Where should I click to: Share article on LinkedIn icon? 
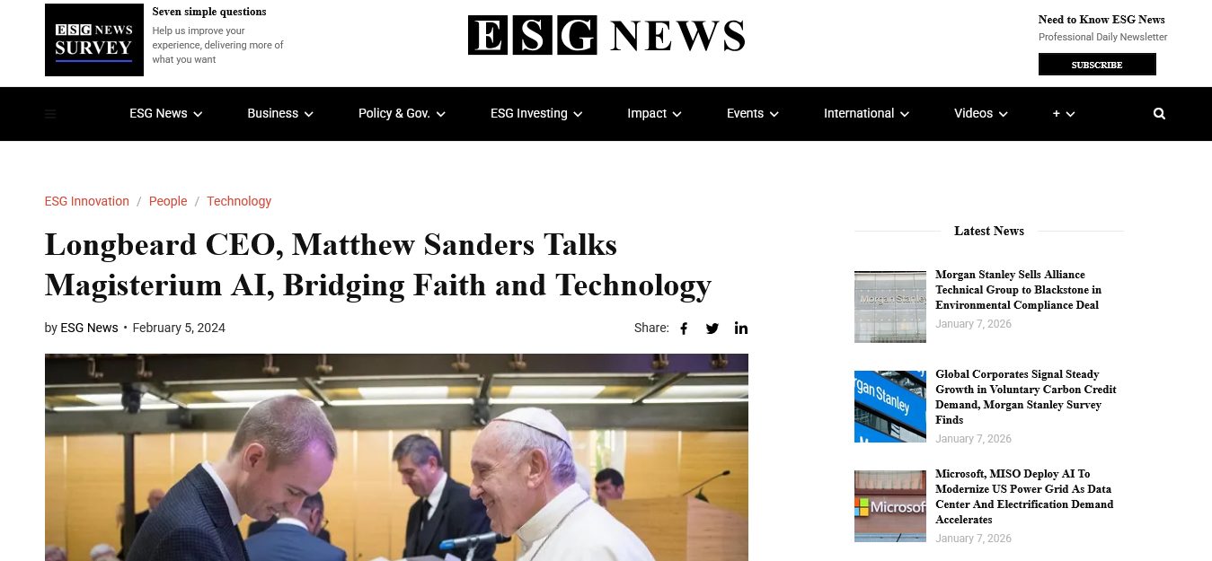coord(741,328)
